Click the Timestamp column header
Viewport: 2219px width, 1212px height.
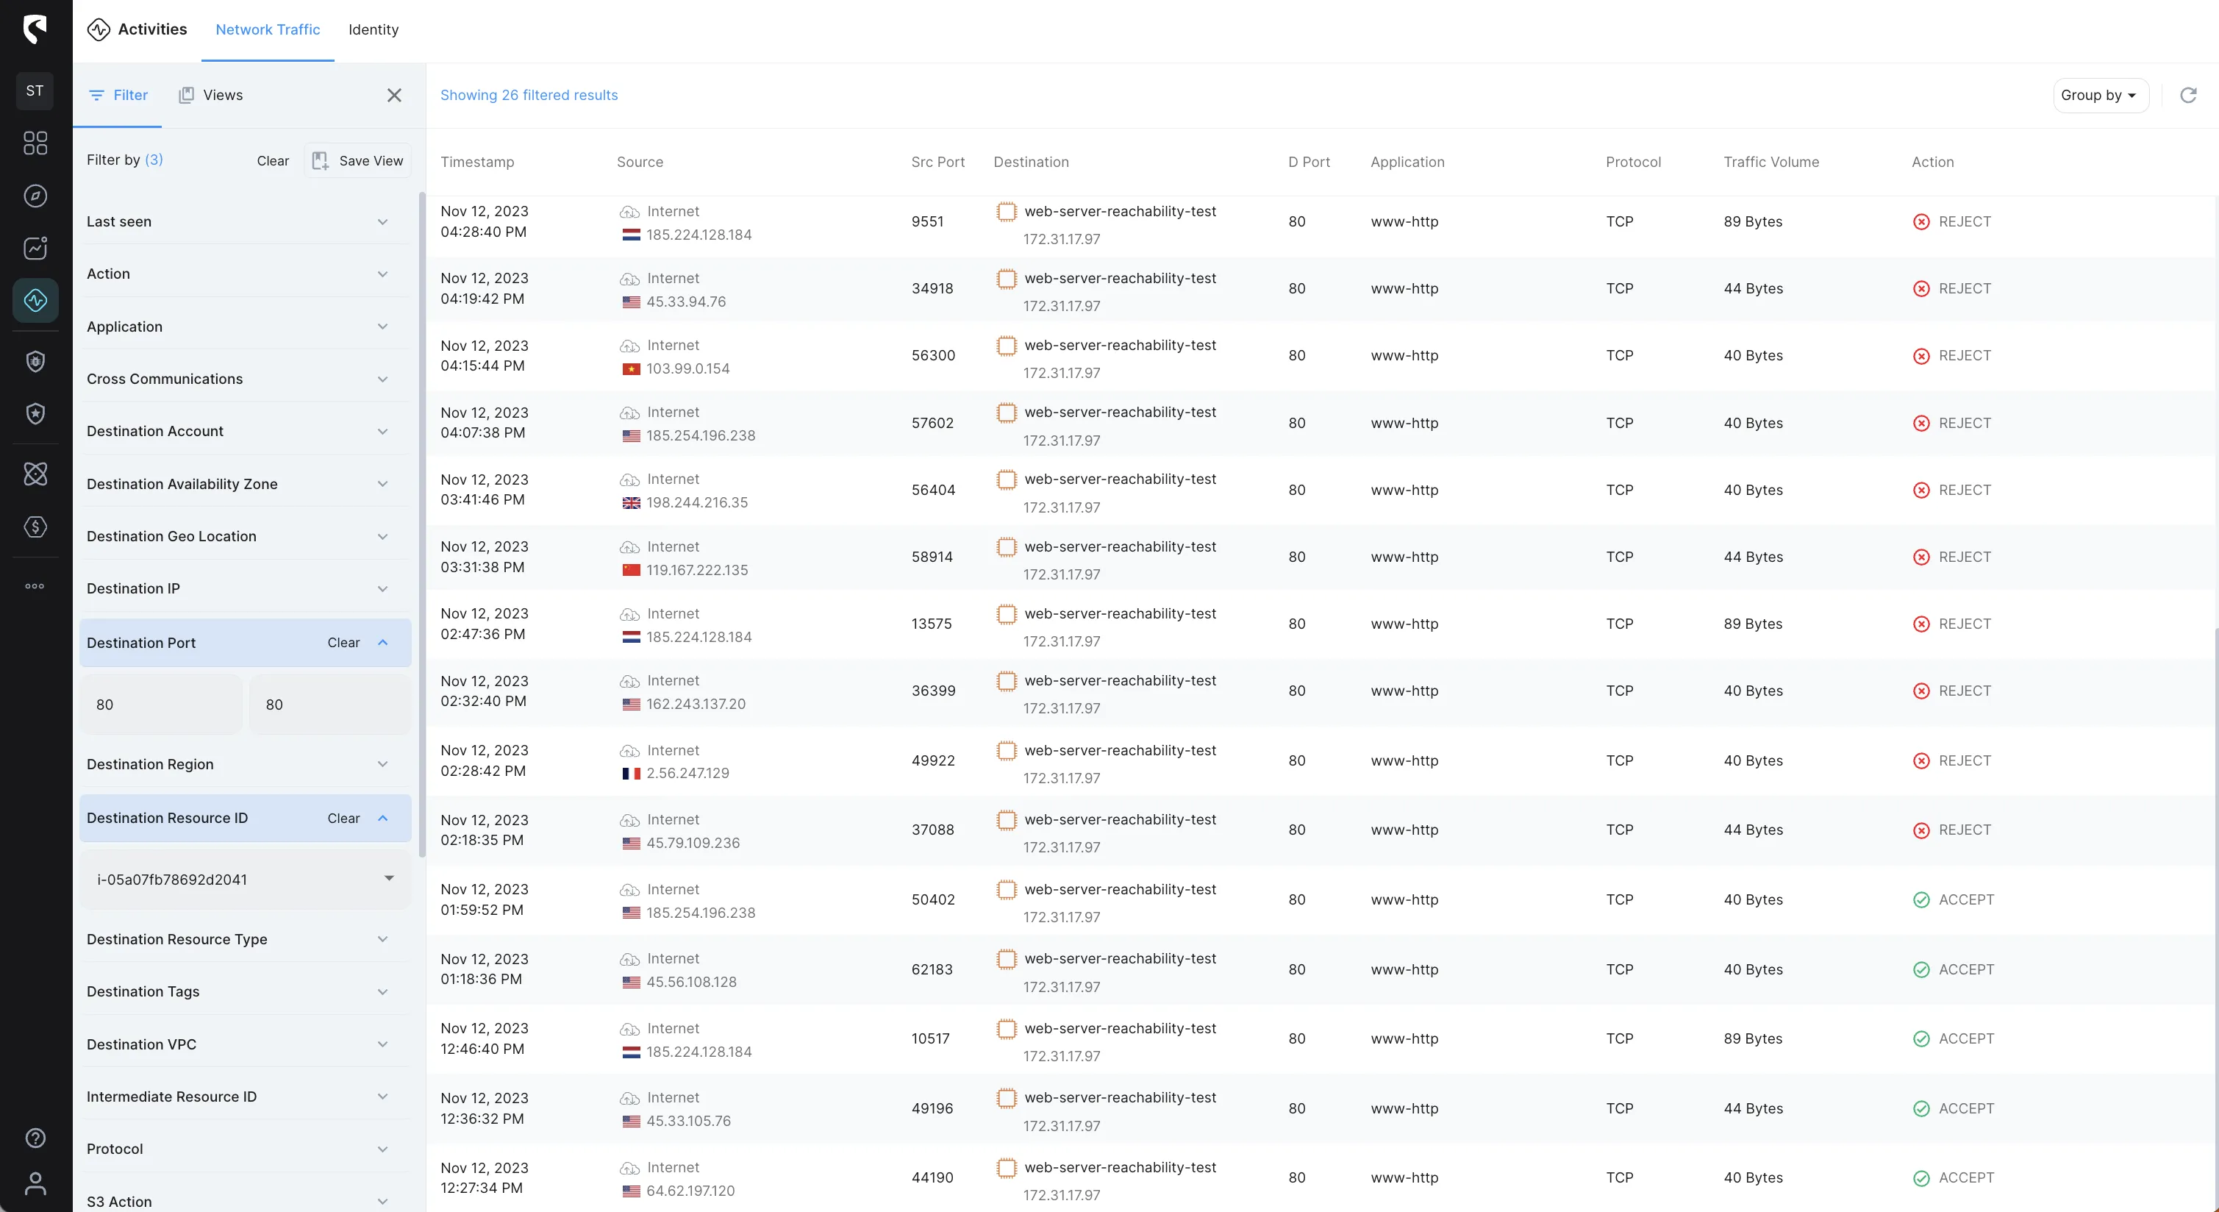point(477,162)
